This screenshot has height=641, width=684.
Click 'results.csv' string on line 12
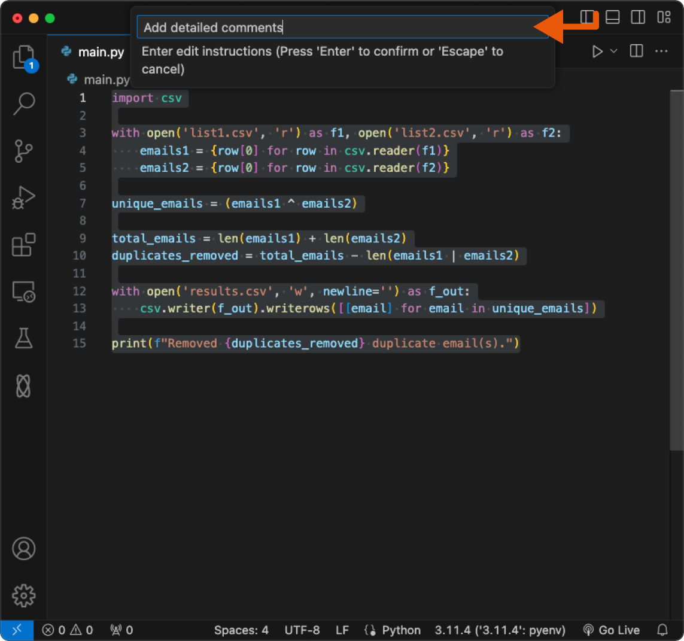coord(228,291)
